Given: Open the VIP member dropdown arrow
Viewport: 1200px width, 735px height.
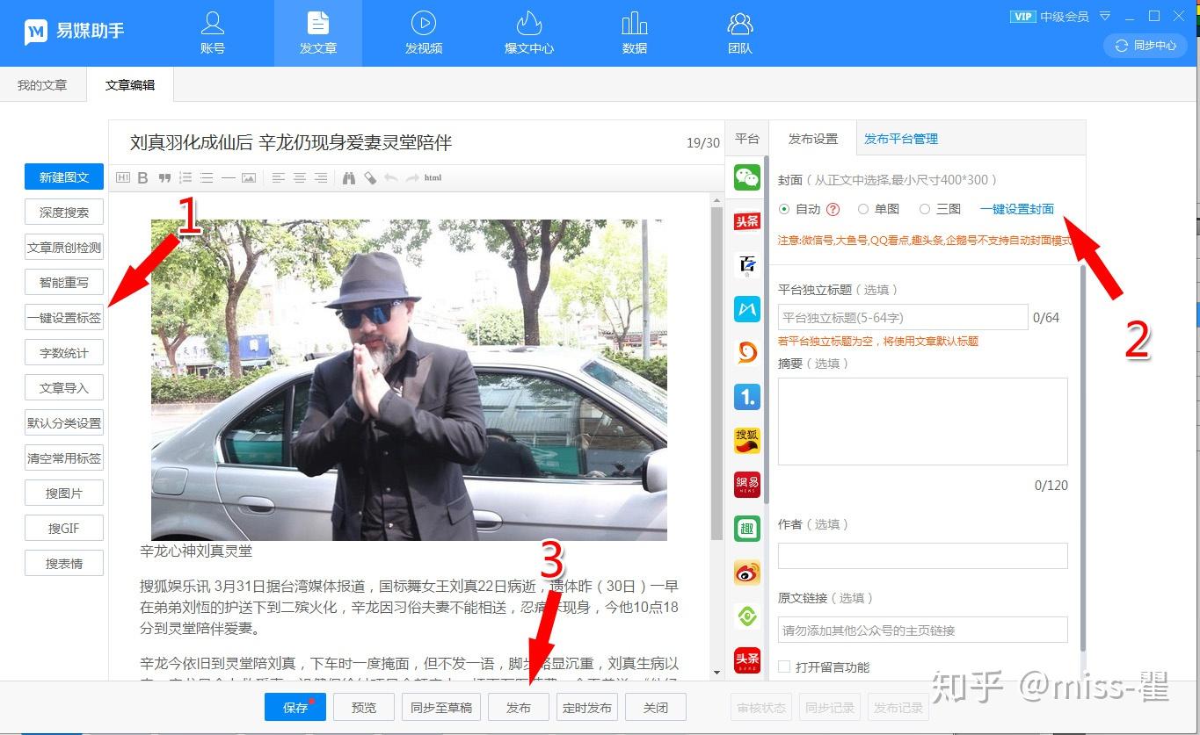Looking at the screenshot, I should (1105, 16).
